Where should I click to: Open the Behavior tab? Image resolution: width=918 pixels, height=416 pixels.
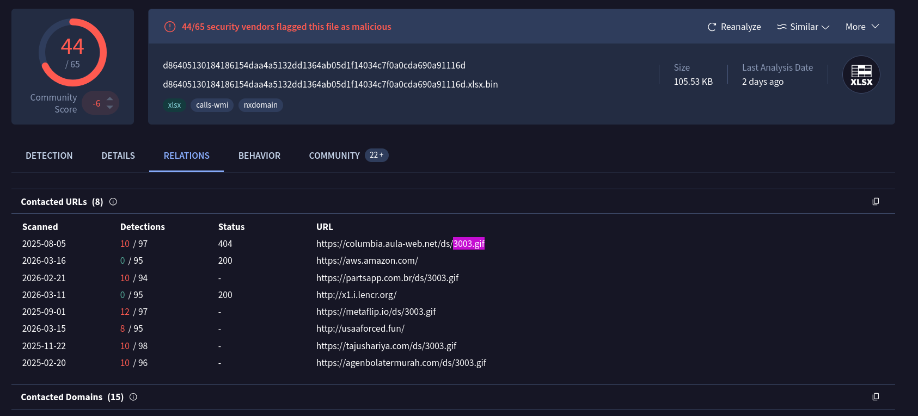tap(259, 156)
